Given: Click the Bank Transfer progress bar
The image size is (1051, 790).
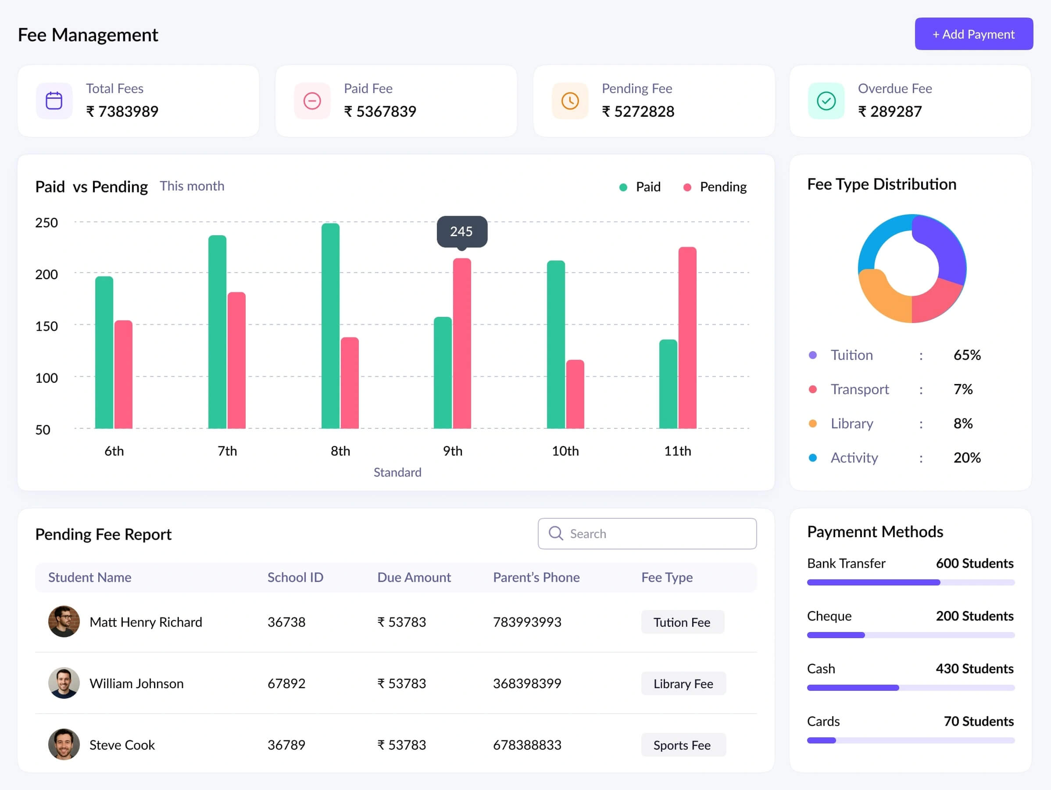Looking at the screenshot, I should click(x=910, y=582).
